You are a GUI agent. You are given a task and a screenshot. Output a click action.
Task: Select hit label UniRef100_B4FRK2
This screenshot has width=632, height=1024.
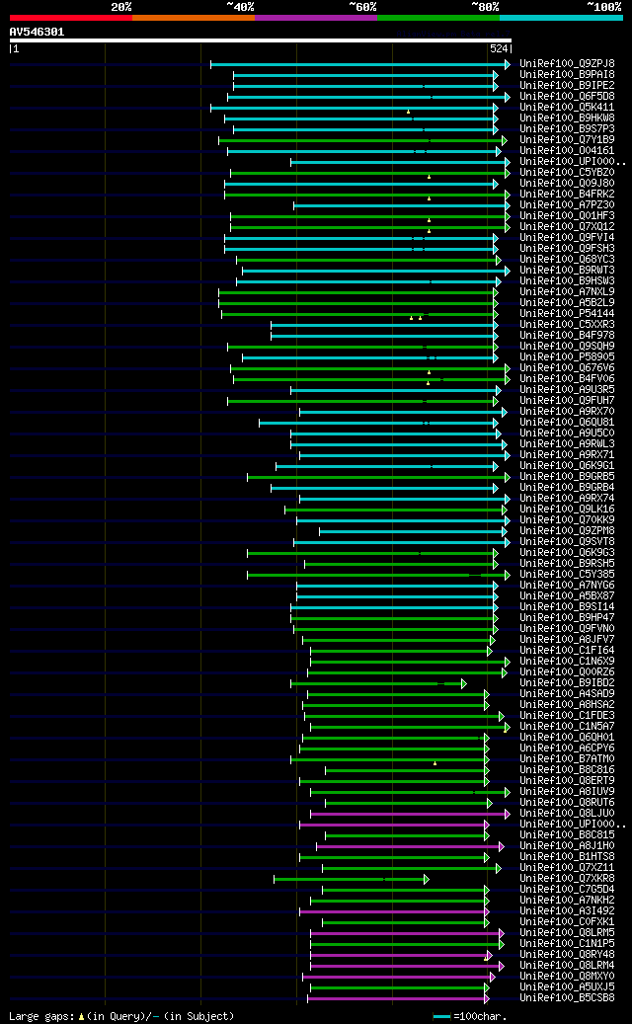(x=567, y=194)
